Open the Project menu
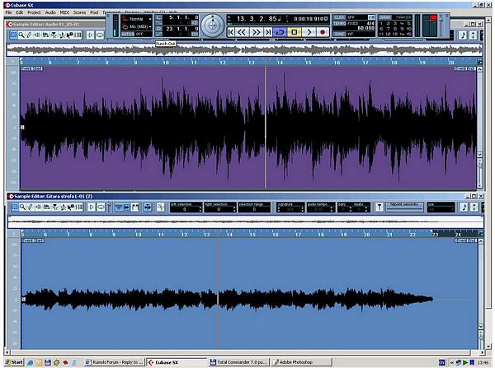The width and height of the screenshot is (495, 368). [x=34, y=12]
